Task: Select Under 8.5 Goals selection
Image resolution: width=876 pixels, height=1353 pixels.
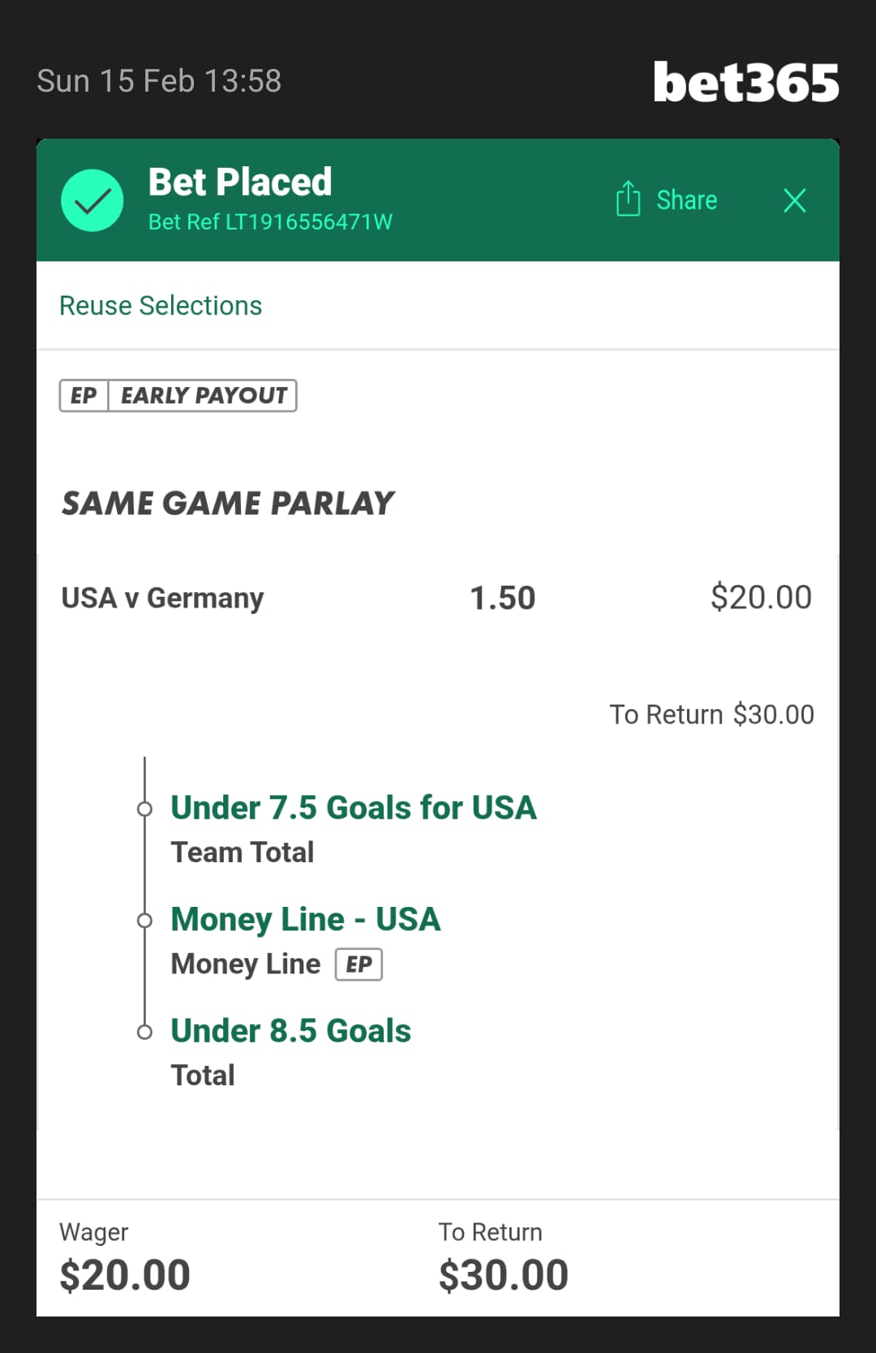Action: tap(290, 1031)
